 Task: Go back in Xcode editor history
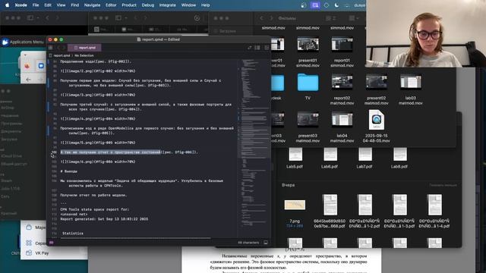coord(58,48)
